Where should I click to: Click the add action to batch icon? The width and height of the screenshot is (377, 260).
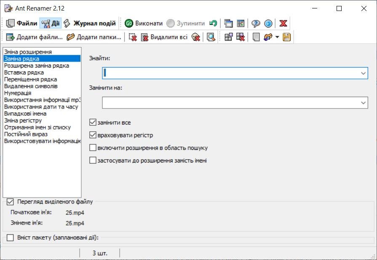(x=228, y=37)
